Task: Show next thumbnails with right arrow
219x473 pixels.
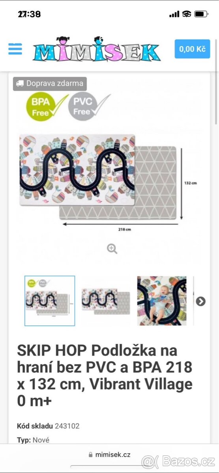Action: (x=201, y=301)
